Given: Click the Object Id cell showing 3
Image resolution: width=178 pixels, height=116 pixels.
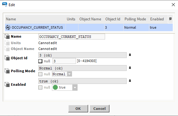Looking at the screenshot, I should coord(114,27).
